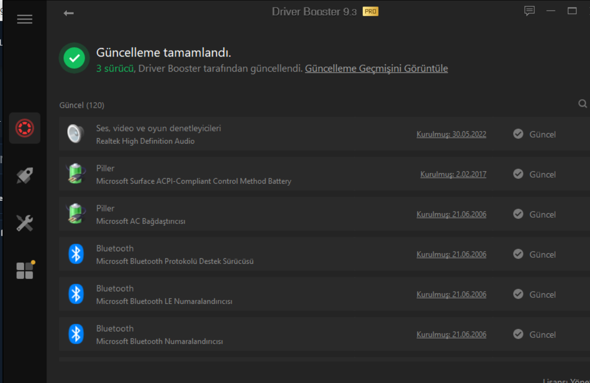Open the Boost rocket section
The image size is (590, 383).
pos(25,175)
